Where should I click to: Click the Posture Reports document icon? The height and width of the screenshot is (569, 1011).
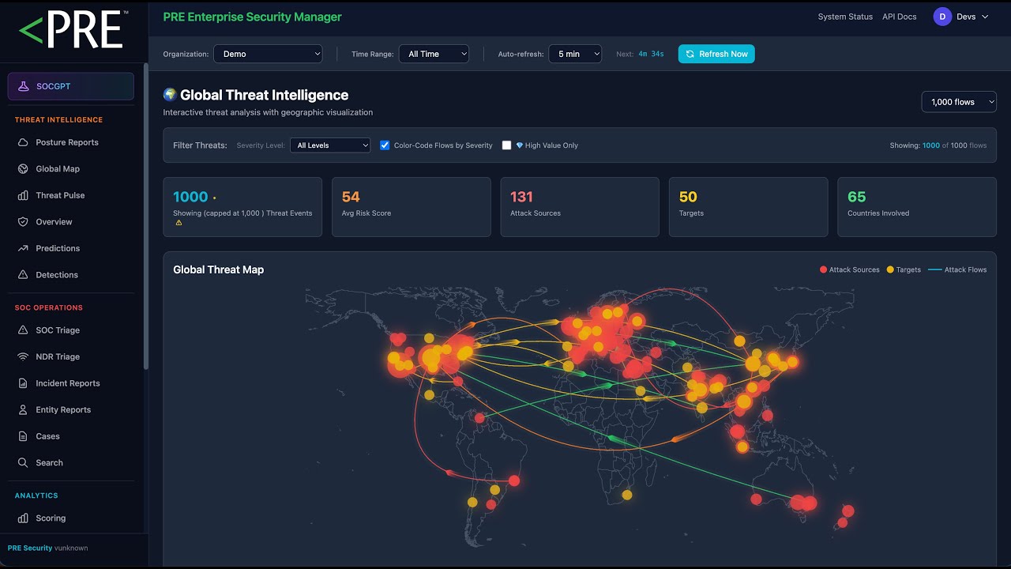(23, 142)
